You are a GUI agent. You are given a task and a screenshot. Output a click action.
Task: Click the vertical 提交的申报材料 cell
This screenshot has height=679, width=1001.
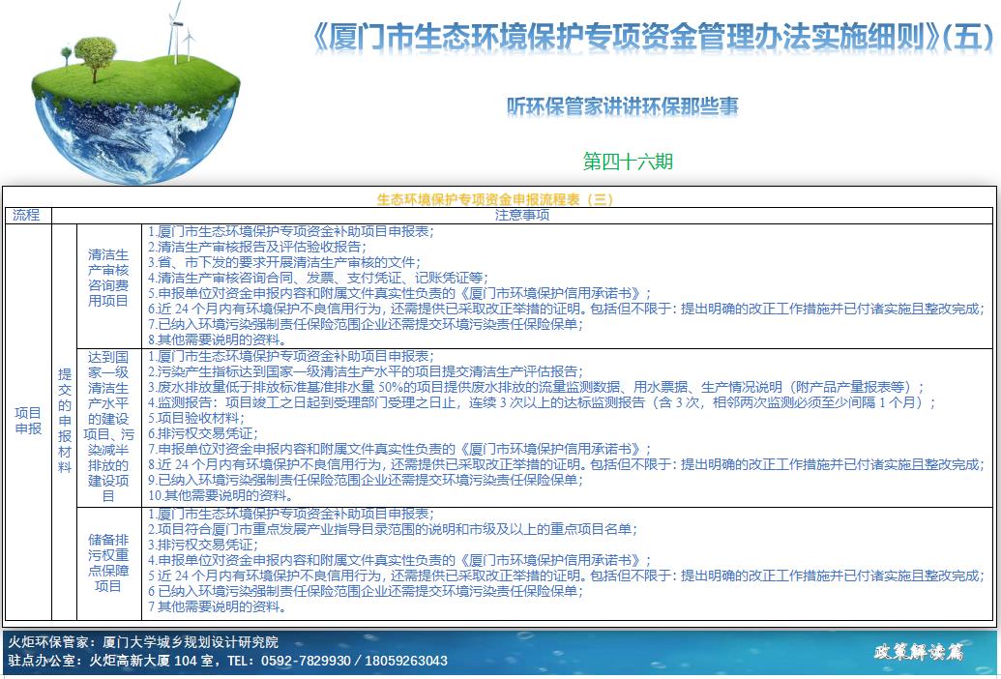click(64, 421)
